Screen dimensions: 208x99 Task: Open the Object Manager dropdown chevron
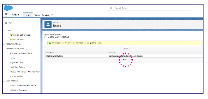click(x=52, y=15)
